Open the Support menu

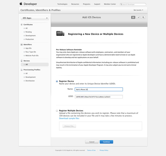(97, 4)
